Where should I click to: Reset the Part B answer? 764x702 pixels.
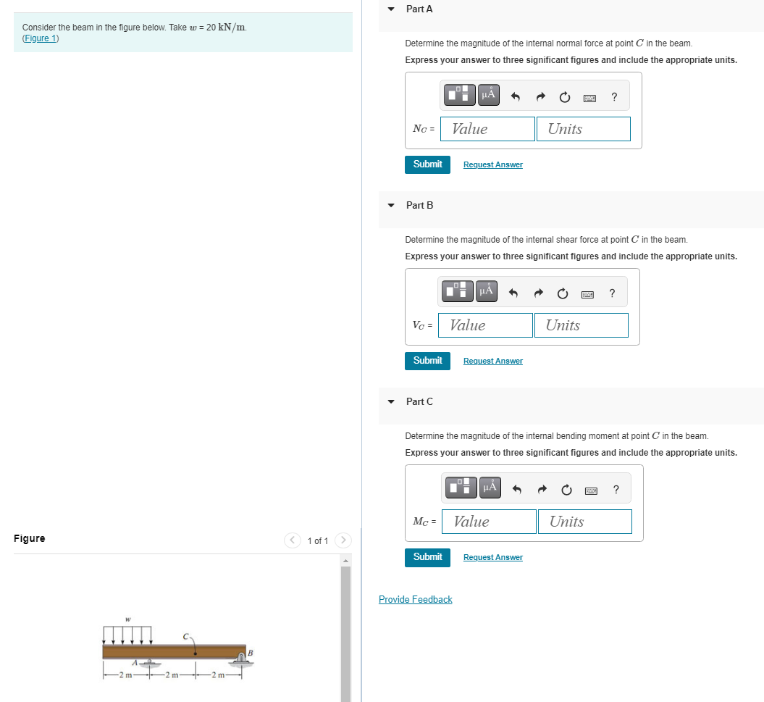click(x=563, y=293)
